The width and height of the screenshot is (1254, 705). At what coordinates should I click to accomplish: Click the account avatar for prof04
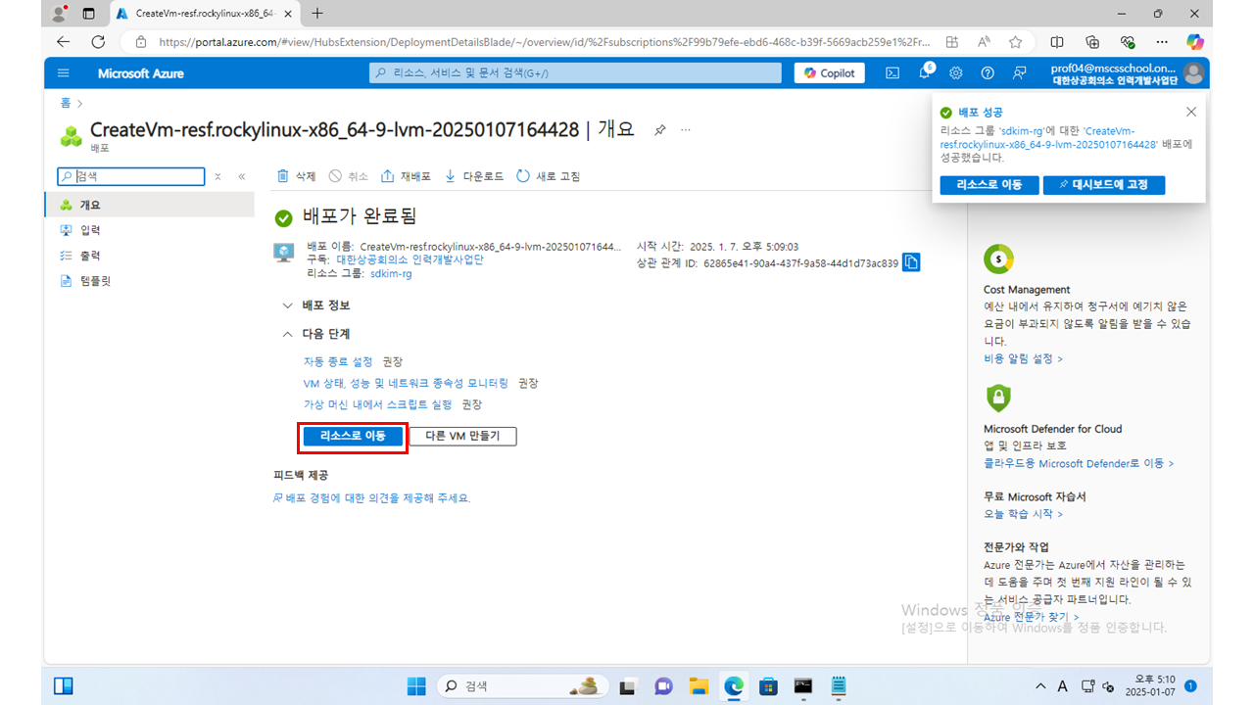[x=1193, y=73]
